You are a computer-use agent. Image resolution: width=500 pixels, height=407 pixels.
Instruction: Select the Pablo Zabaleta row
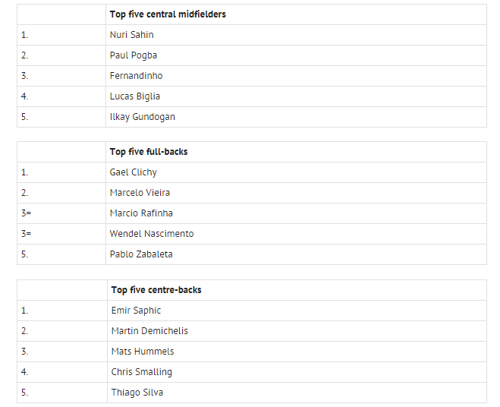pos(141,254)
